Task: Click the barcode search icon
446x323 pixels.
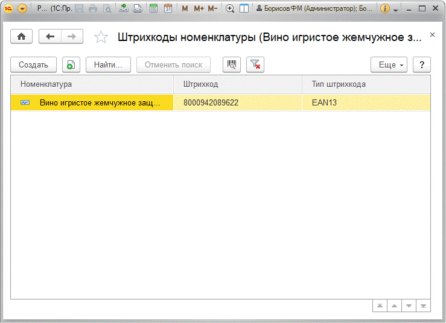Action: click(232, 64)
